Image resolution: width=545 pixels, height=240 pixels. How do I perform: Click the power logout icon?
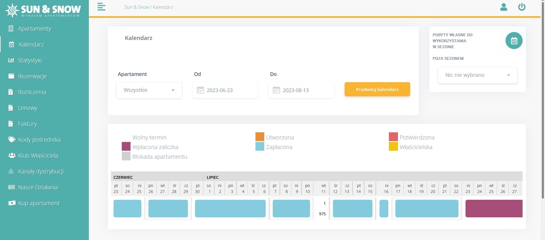click(x=522, y=7)
